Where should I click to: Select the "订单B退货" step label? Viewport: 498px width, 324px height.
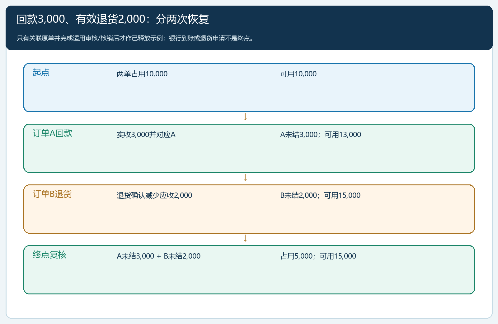click(x=52, y=194)
